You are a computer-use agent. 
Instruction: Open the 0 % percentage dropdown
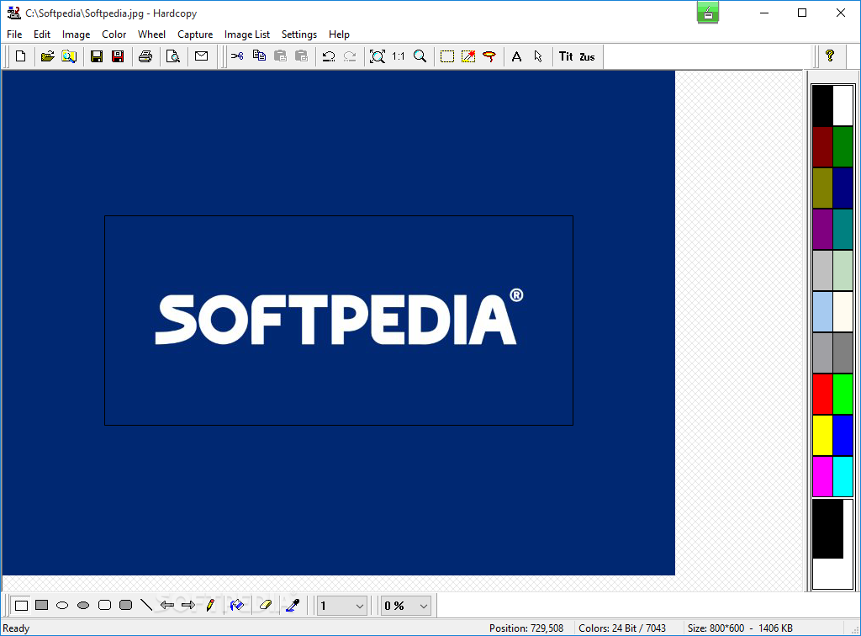point(406,606)
